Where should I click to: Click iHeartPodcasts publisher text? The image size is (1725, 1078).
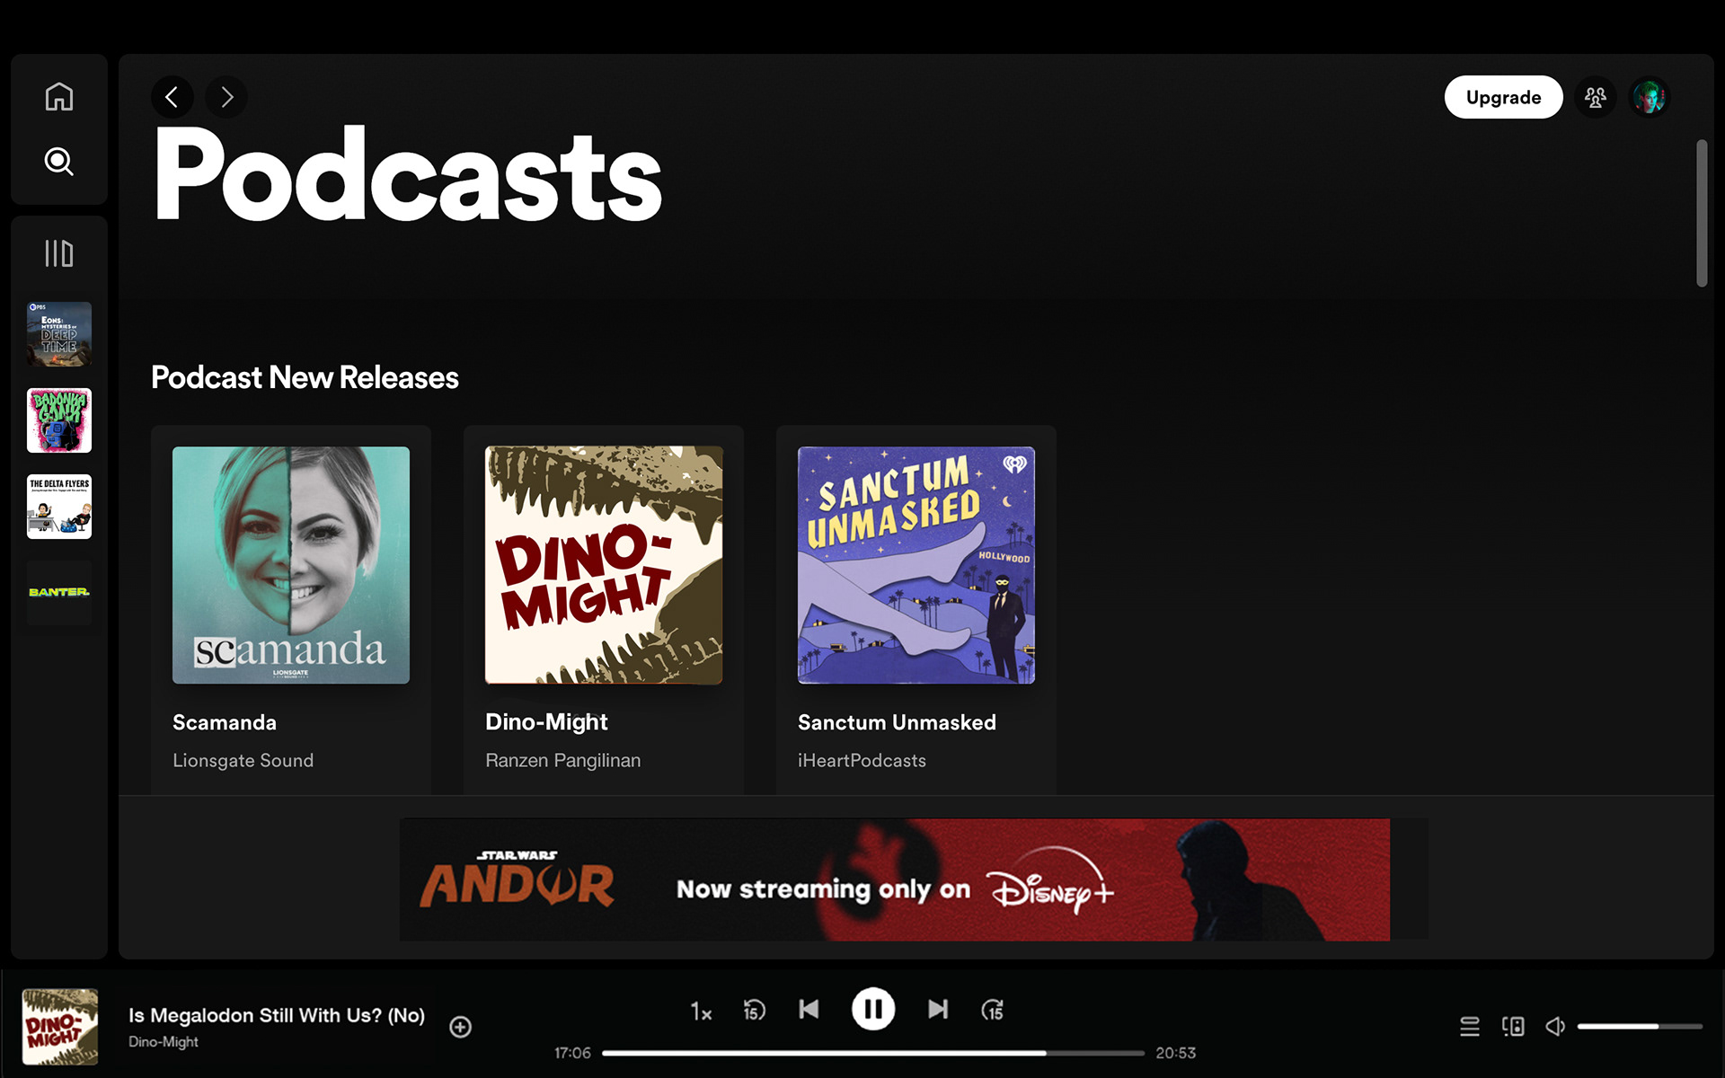[x=862, y=761]
